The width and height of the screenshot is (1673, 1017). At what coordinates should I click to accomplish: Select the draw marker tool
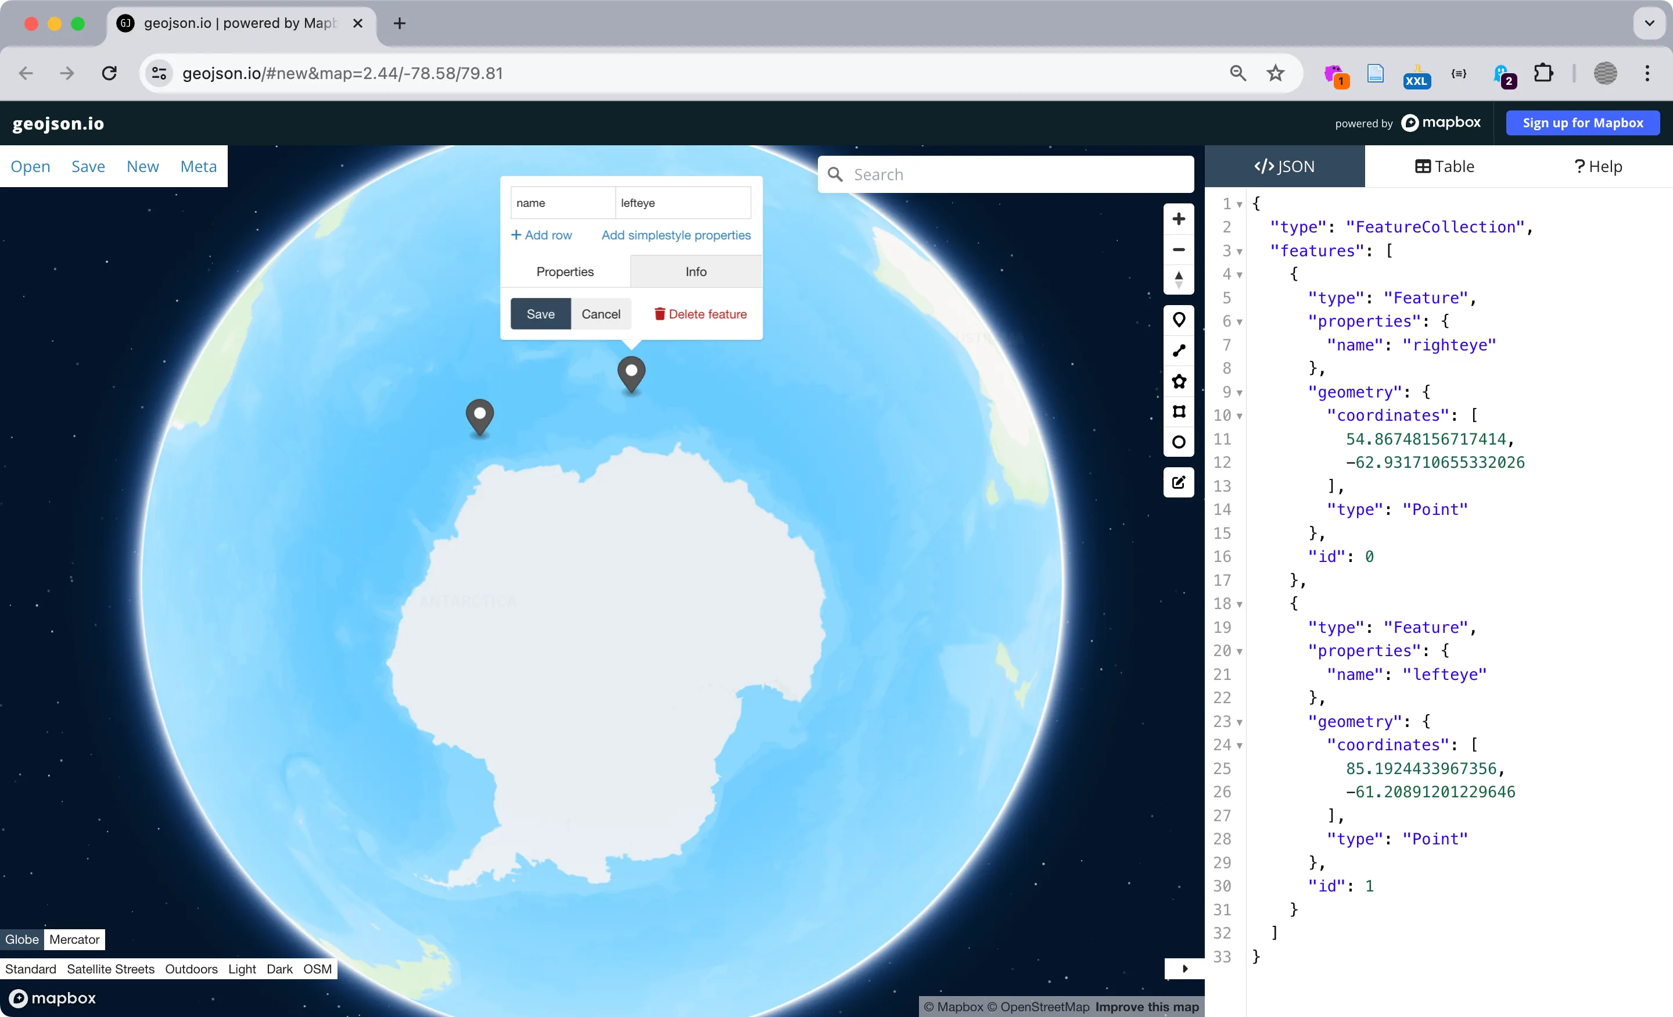[x=1179, y=319]
